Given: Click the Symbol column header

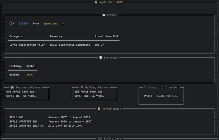Looking at the screenshot, I should (31, 66).
